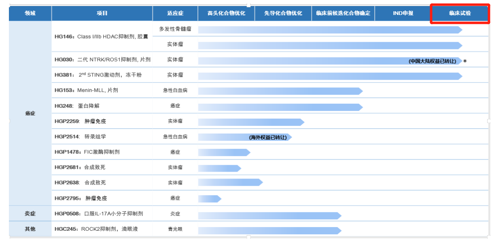Click the 实体瘤 indication in the HG381 row
This screenshot has width=492, height=240.
tap(175, 75)
